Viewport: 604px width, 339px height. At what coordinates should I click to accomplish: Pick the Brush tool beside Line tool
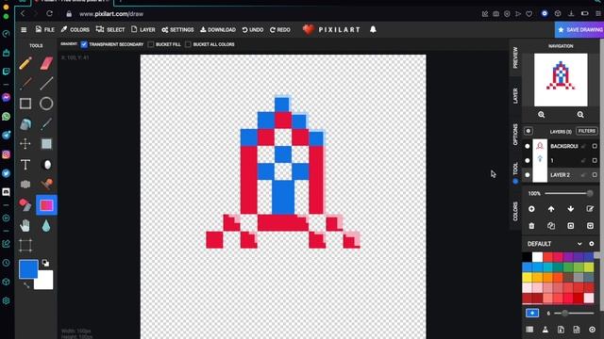pos(25,83)
